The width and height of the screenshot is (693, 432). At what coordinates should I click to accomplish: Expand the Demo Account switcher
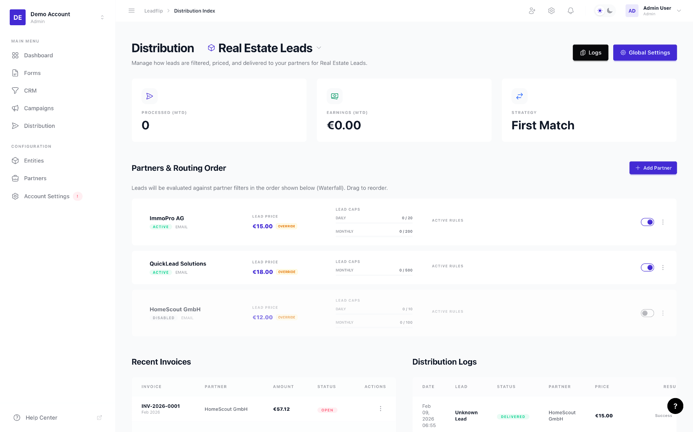[x=102, y=17]
